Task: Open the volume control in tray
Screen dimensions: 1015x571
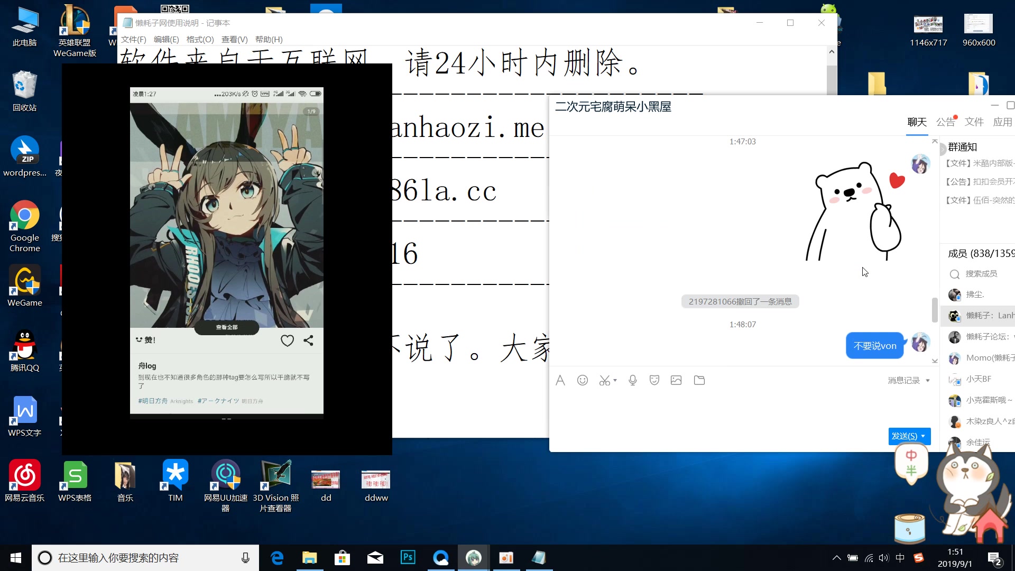Action: click(883, 558)
